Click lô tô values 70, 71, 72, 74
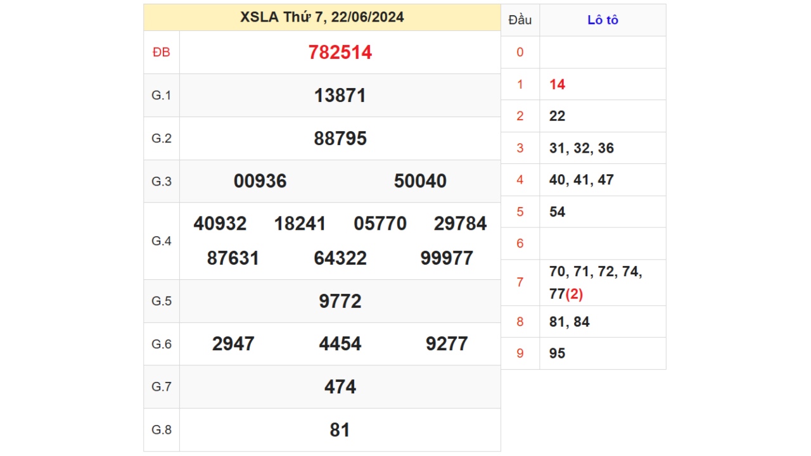This screenshot has height=456, width=811. click(x=596, y=272)
